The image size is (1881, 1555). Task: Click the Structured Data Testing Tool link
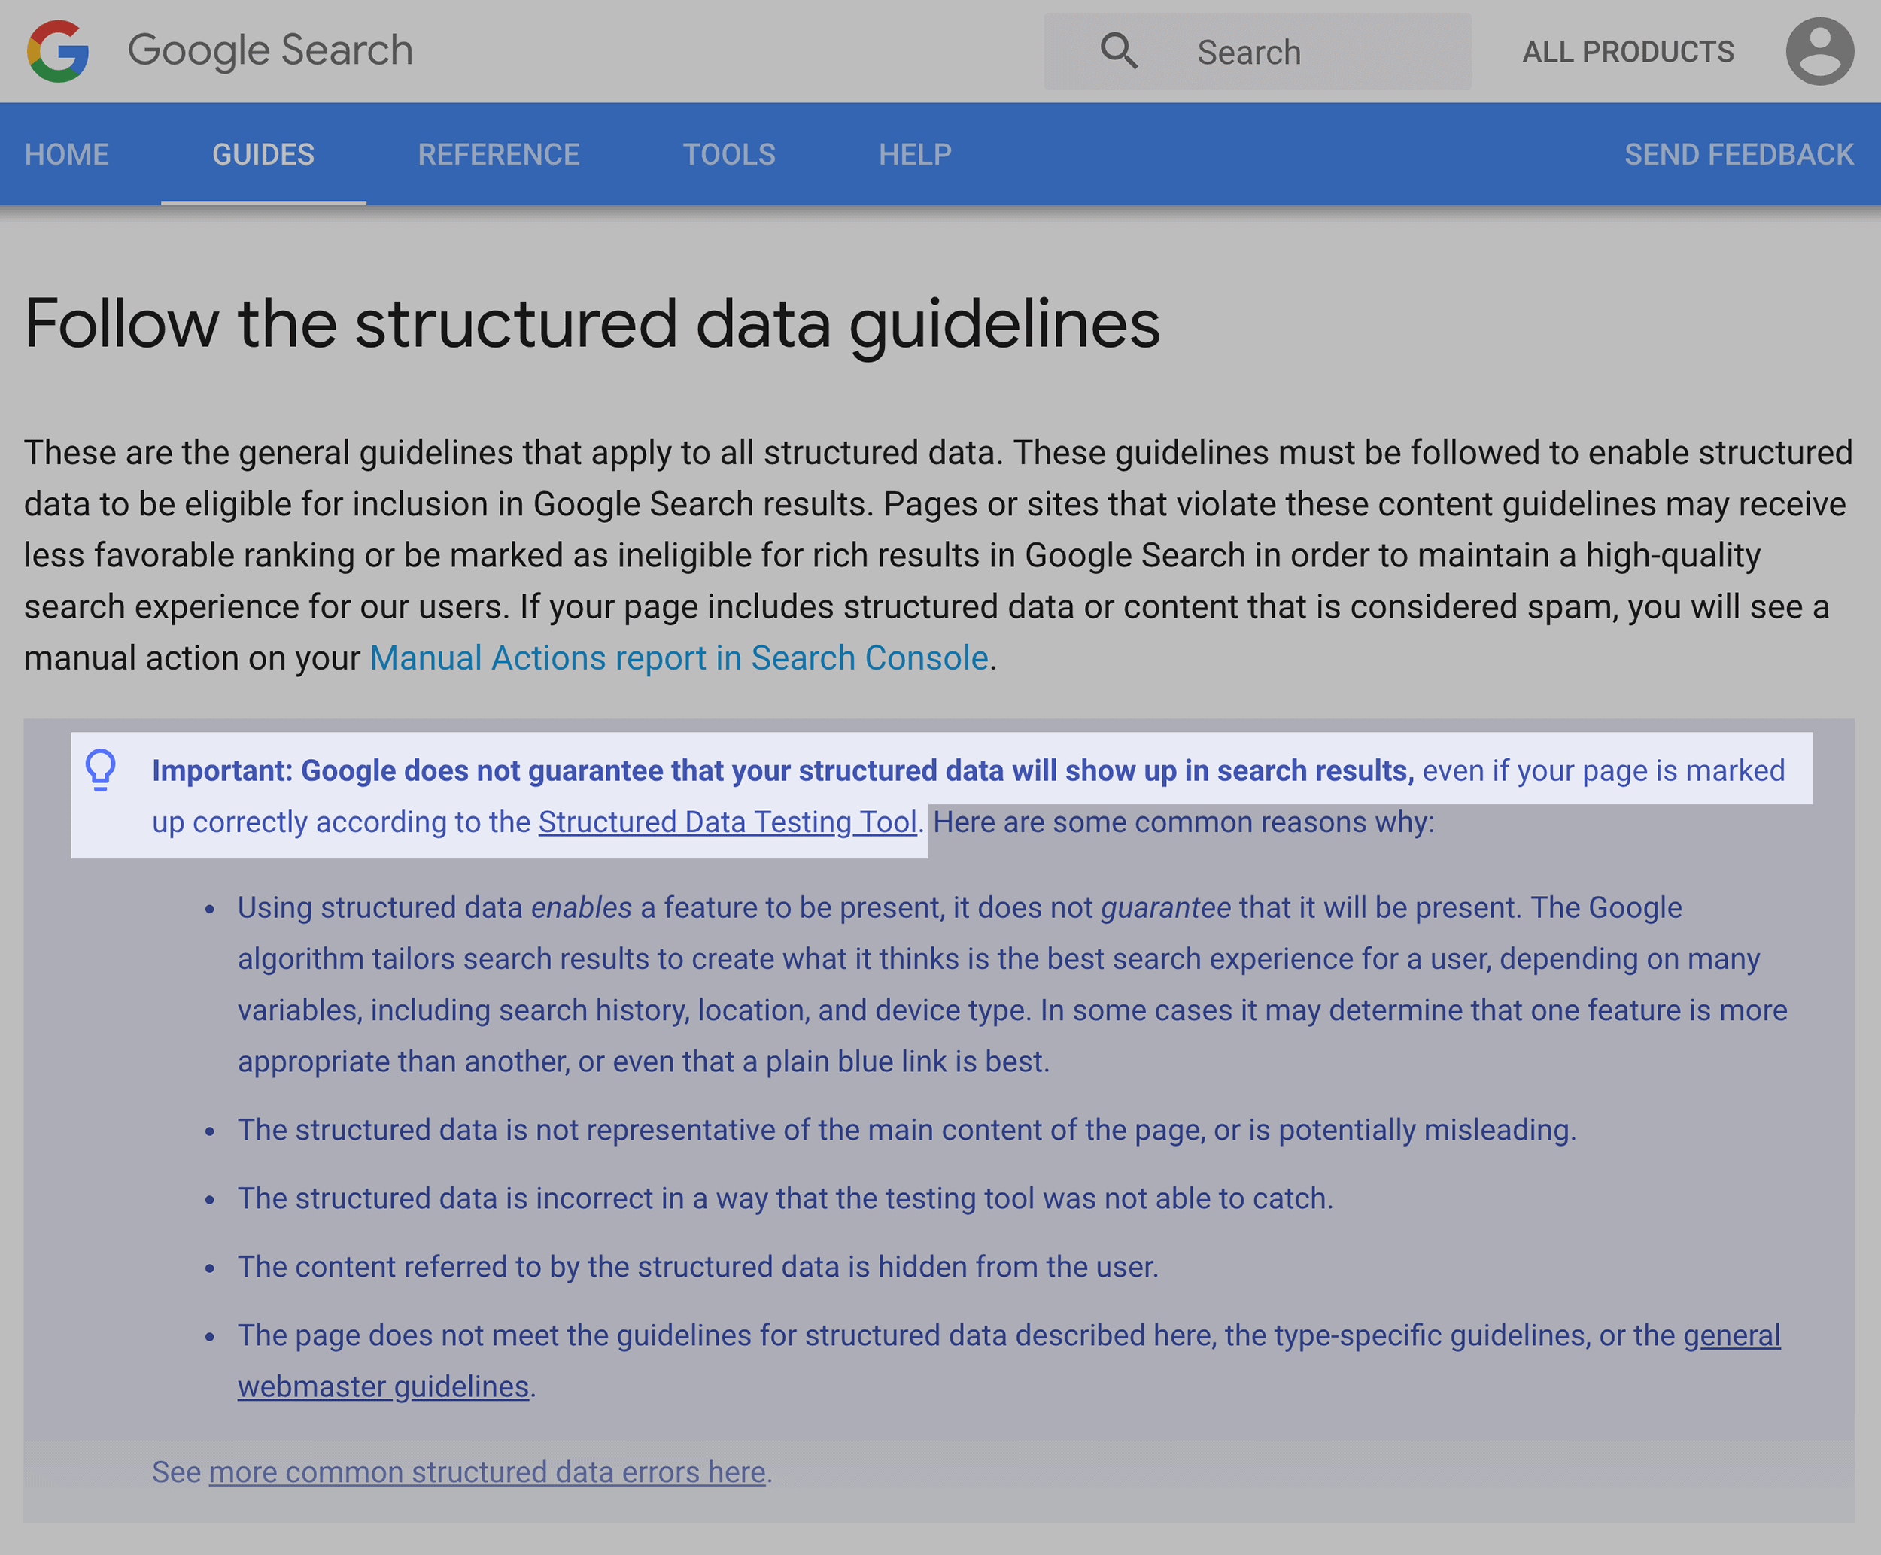(x=730, y=821)
